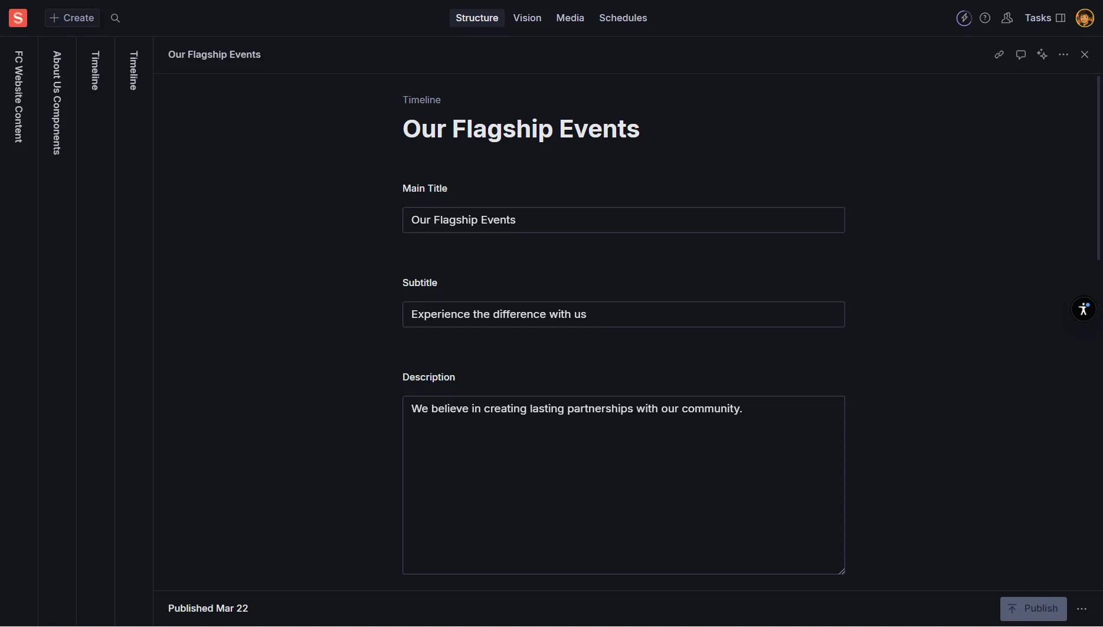
Task: Click the Sanity logo icon
Action: (x=18, y=18)
